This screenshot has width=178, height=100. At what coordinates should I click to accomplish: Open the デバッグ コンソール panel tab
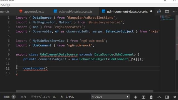click(x=43, y=97)
